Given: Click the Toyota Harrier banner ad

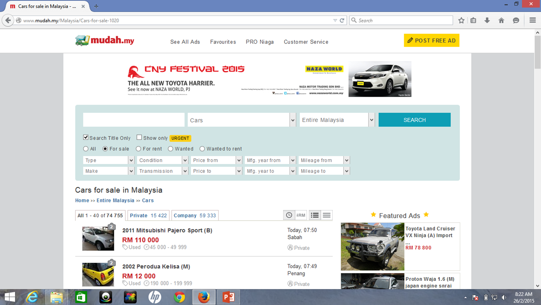Looking at the screenshot, I should [x=269, y=79].
